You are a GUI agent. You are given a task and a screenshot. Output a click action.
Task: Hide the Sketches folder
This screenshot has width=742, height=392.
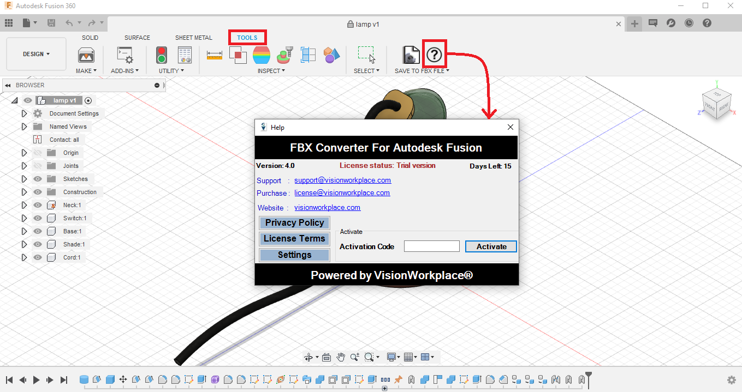click(38, 179)
